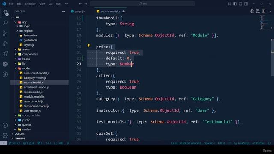Open Source Control view
Screen dimensions: 274x154
tap(5, 33)
